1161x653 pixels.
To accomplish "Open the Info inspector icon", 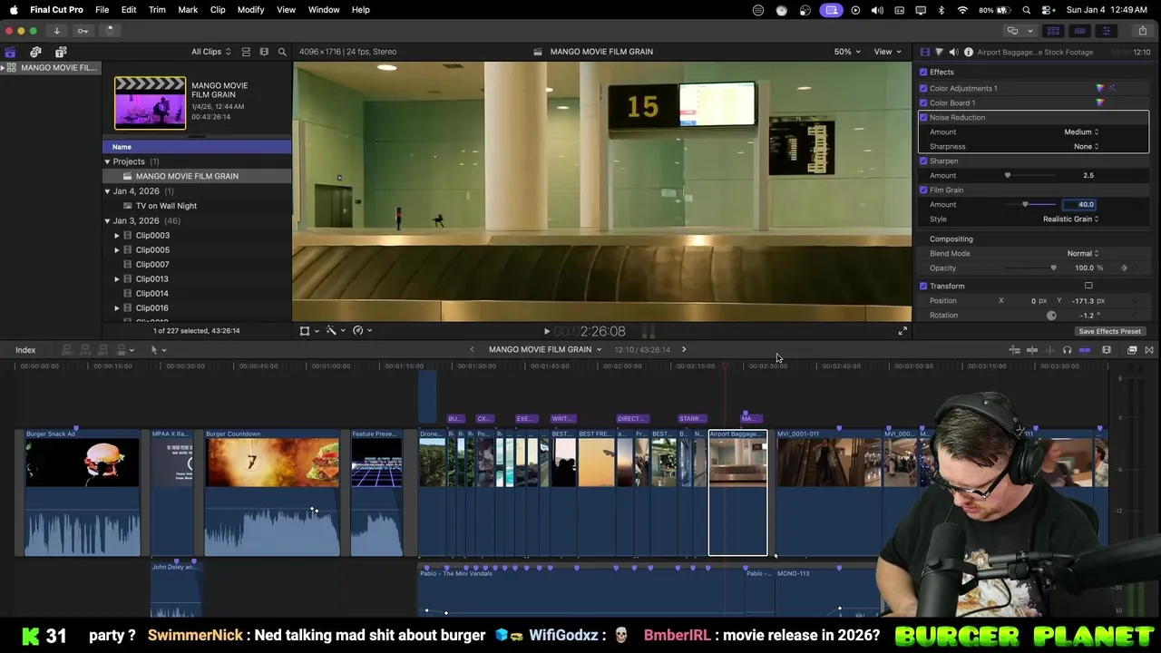I will [968, 52].
